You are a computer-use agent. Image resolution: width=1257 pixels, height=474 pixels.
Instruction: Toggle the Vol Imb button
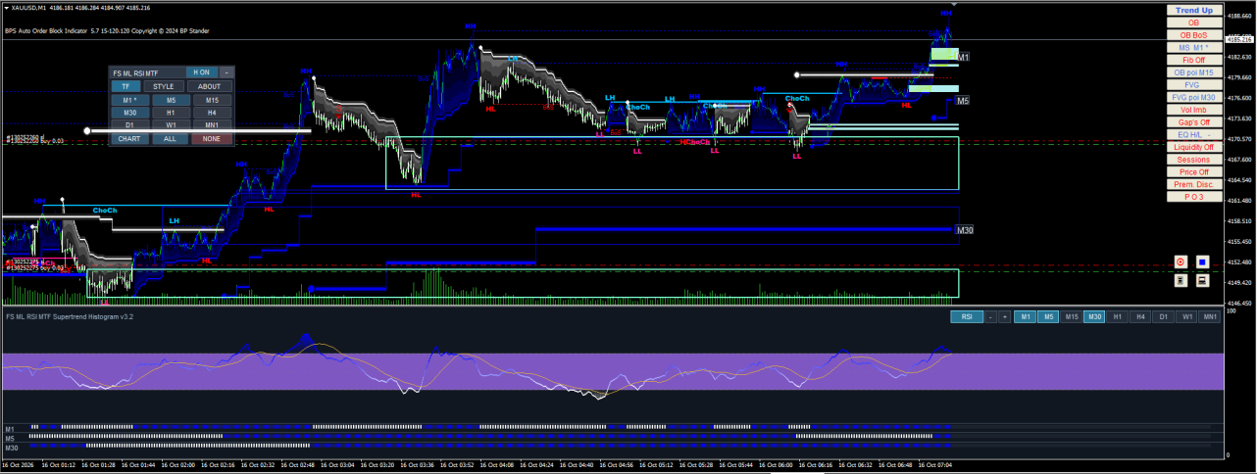pos(1193,110)
